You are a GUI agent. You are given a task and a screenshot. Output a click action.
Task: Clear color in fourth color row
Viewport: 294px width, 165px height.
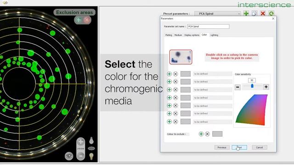click(x=175, y=98)
